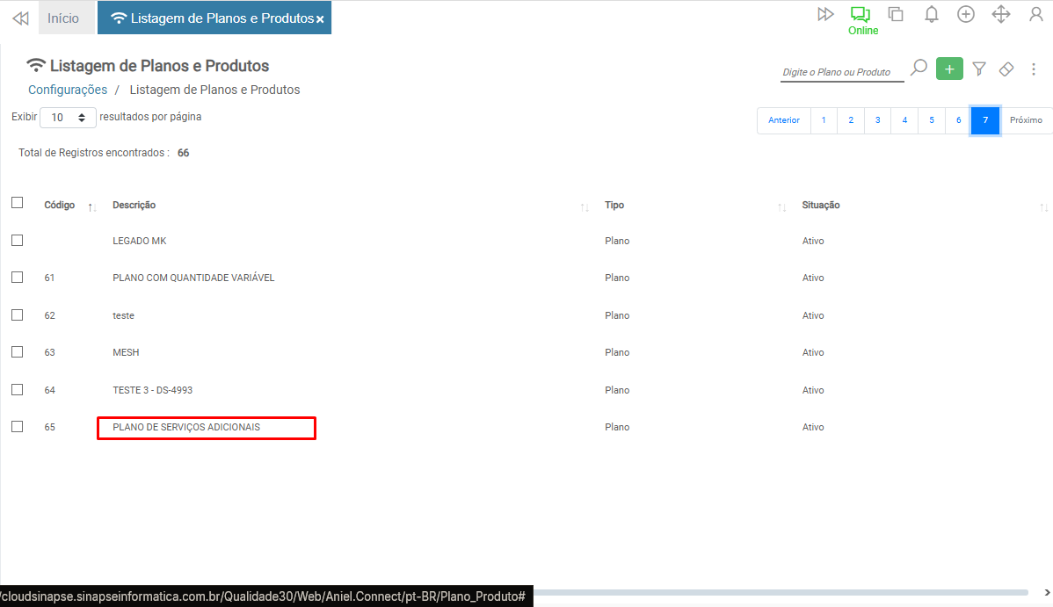Tick the checkbox for LEGADO MK row
Viewport: 1053px width, 607px height.
tap(17, 240)
